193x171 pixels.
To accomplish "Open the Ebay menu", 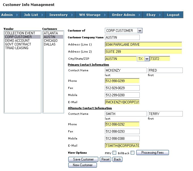I will click(153, 15).
